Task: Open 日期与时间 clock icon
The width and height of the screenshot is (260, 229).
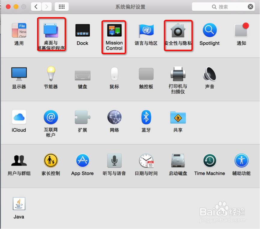Action: 146,160
